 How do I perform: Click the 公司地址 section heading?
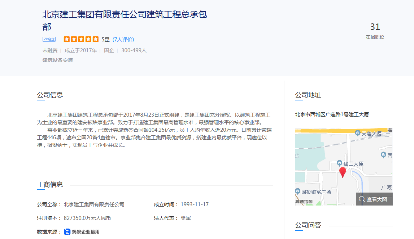pos(308,95)
